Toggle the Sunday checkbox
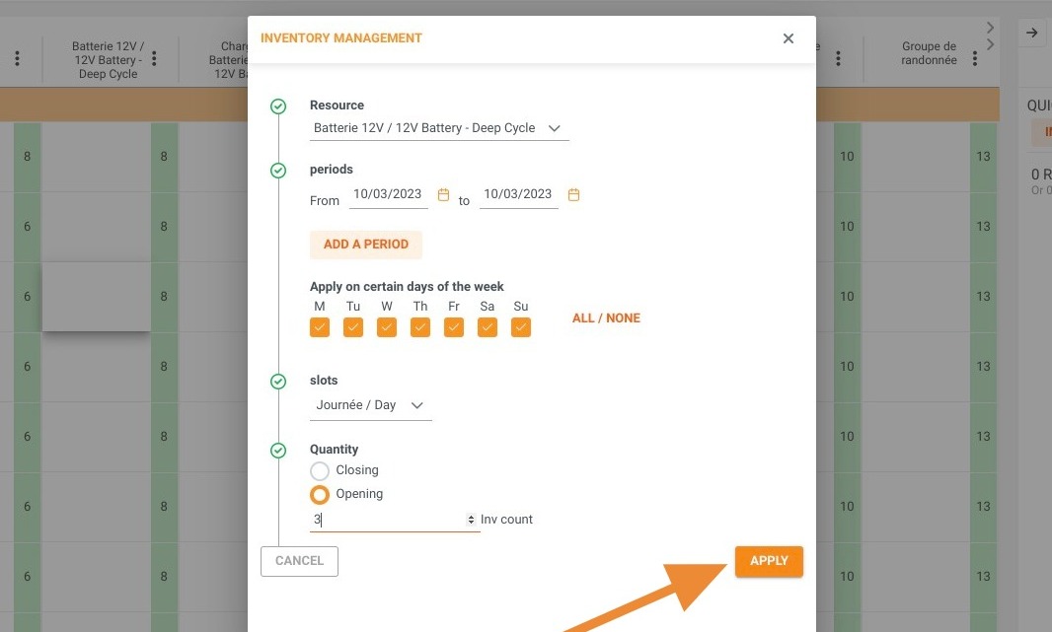 (521, 327)
